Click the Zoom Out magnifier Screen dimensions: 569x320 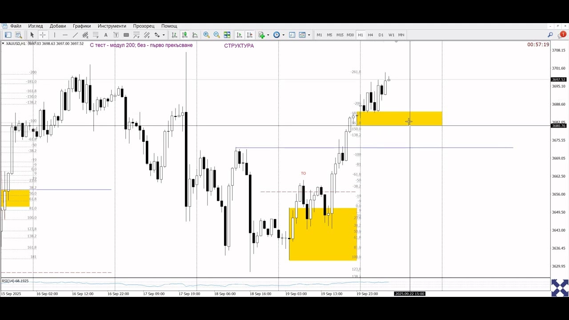pyautogui.click(x=216, y=35)
